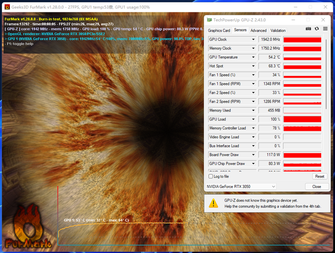Click the GPU-Z refresh icon

point(317,28)
